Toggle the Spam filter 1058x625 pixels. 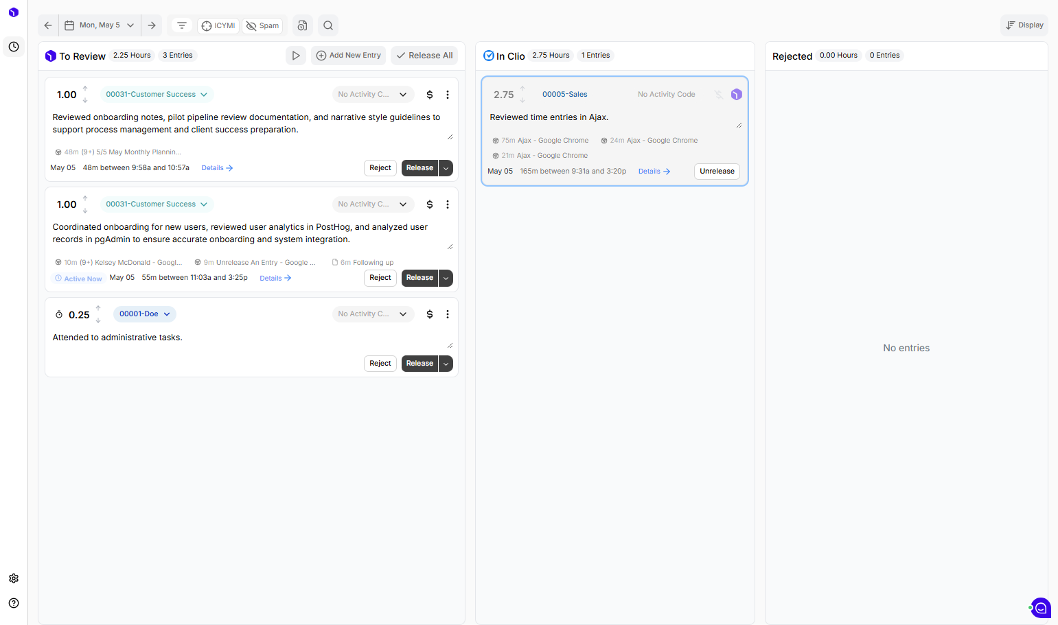point(262,26)
